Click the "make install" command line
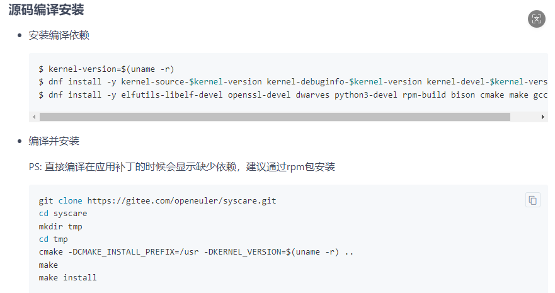 [67, 278]
